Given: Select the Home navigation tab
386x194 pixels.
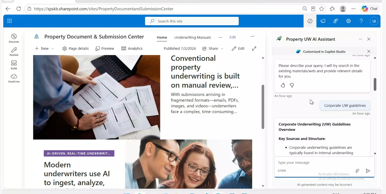Looking at the screenshot, I should pyautogui.click(x=162, y=37).
